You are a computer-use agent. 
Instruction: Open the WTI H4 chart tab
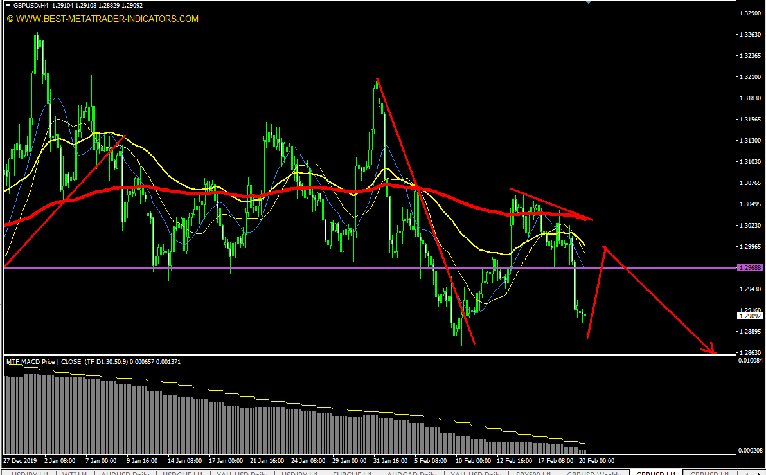tap(75, 473)
